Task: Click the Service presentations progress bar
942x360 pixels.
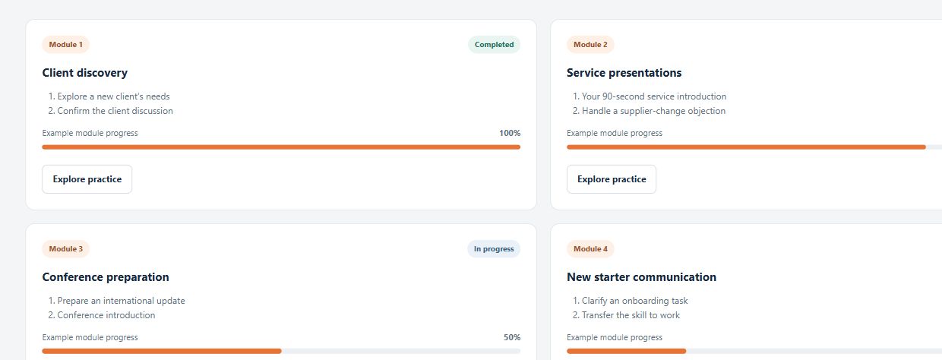Action: pos(754,147)
